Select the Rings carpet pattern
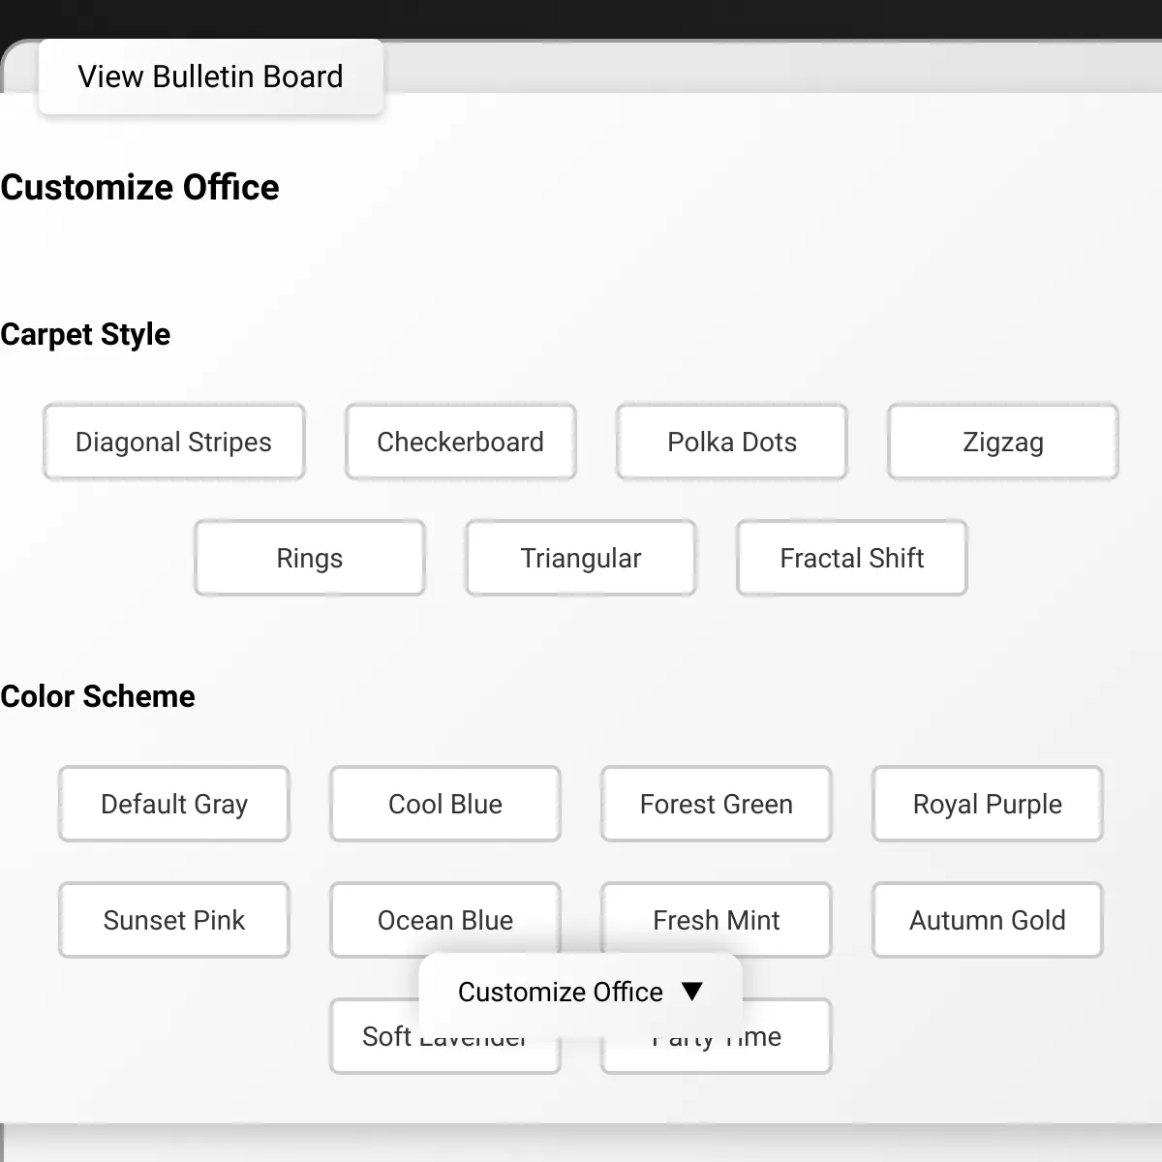 coord(310,558)
